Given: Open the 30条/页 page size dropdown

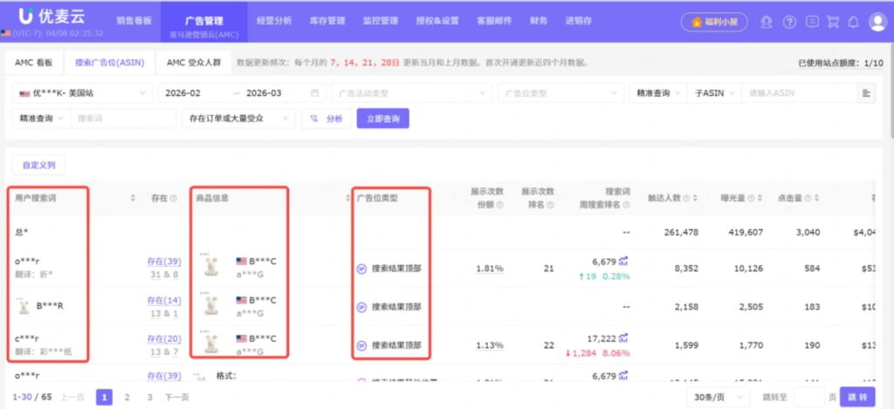Looking at the screenshot, I should pos(719,397).
